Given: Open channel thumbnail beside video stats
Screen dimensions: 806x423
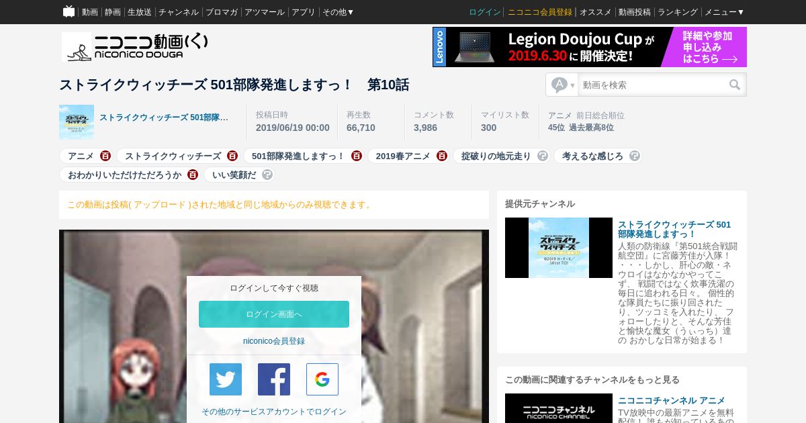Looking at the screenshot, I should (x=77, y=122).
